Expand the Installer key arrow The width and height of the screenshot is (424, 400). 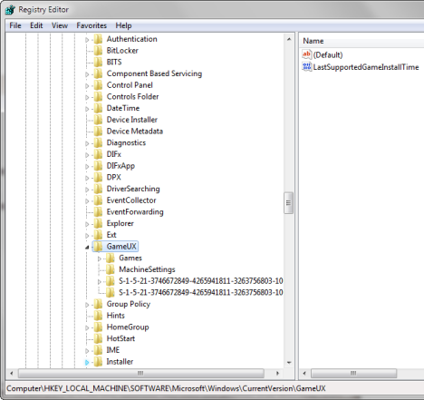(x=87, y=362)
